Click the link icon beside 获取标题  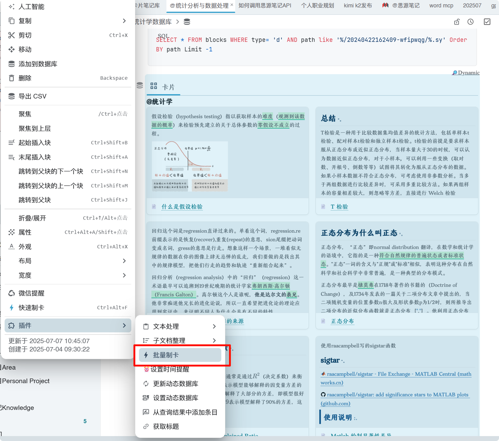click(x=146, y=426)
